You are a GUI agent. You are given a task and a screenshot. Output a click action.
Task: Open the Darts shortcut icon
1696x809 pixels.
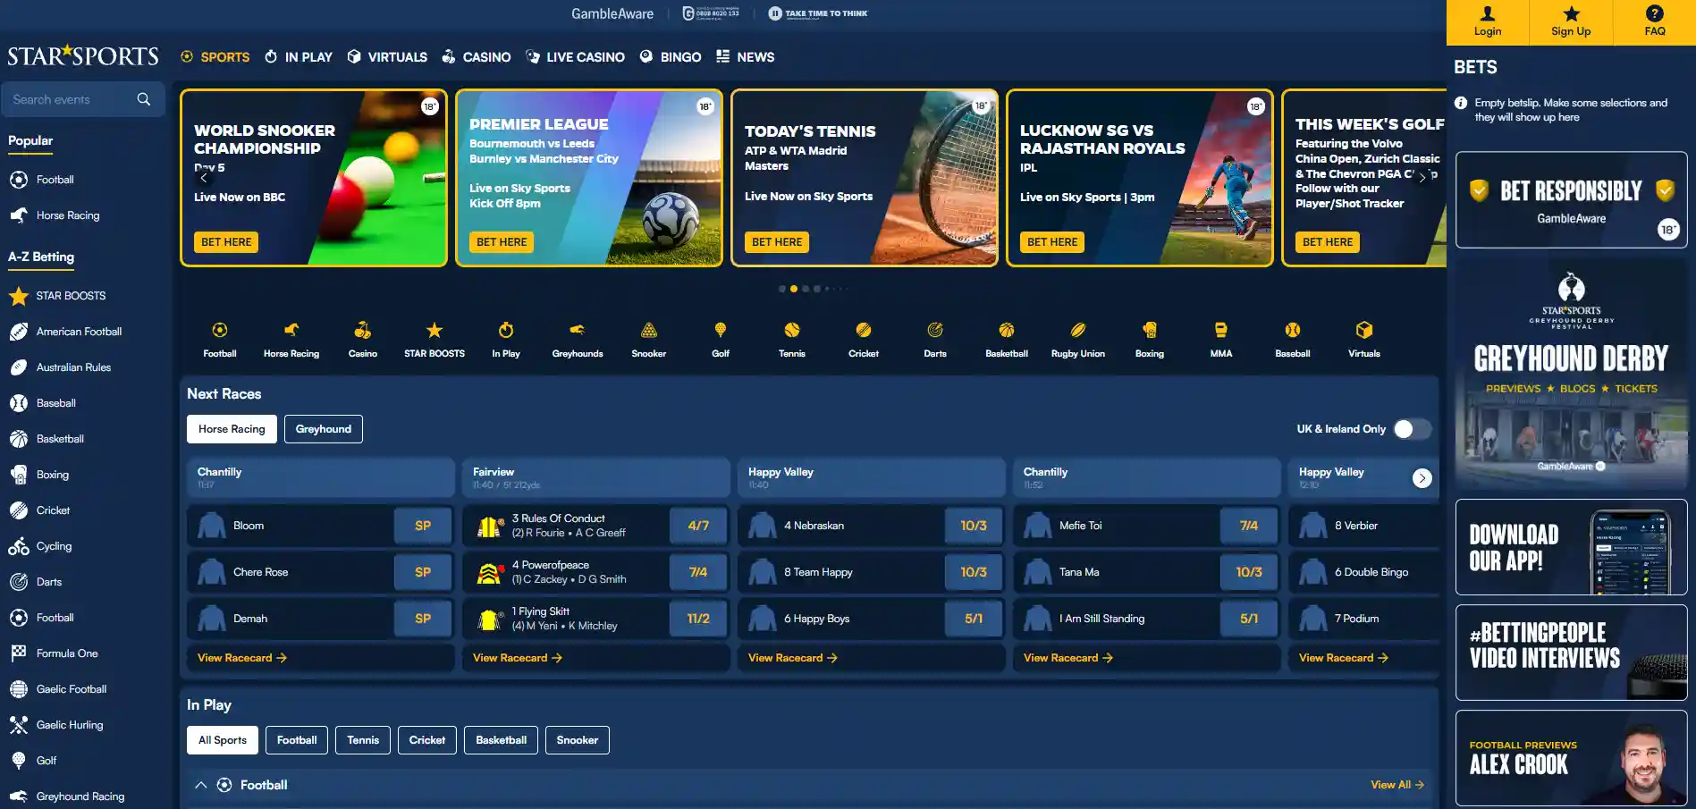(935, 331)
